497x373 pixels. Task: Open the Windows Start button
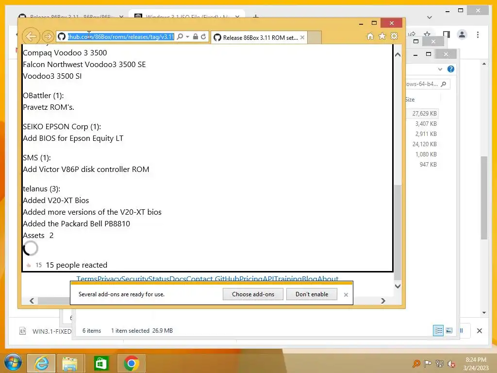[x=13, y=362]
